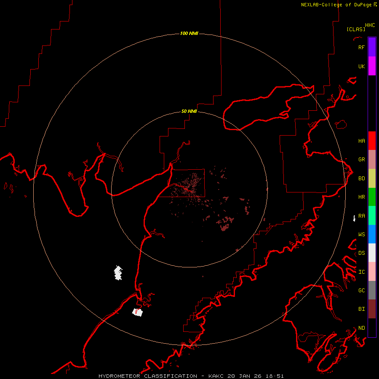The height and width of the screenshot is (379, 379).
Task: Click the 'DS' legend label
Action: click(x=361, y=253)
